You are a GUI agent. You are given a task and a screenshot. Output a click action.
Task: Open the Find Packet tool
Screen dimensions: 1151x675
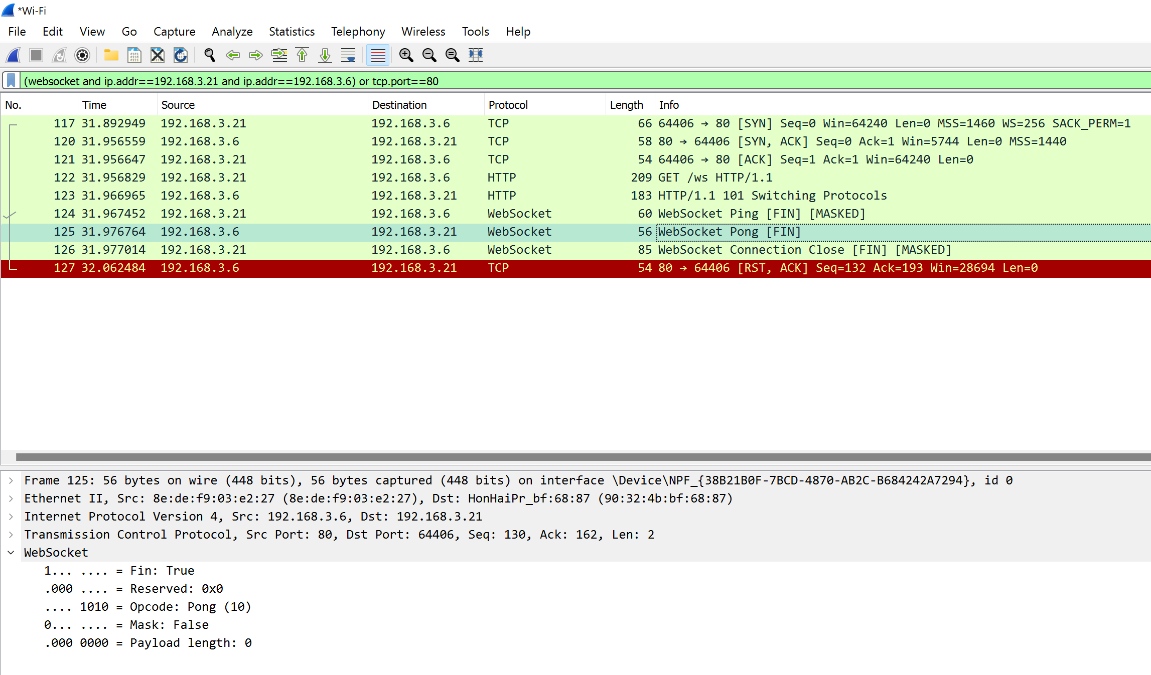click(x=209, y=55)
